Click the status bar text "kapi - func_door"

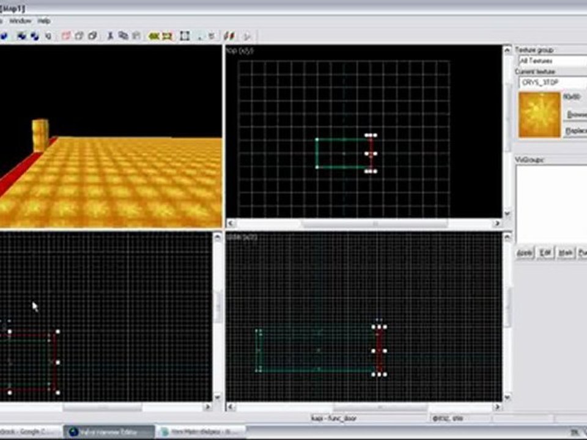(334, 418)
